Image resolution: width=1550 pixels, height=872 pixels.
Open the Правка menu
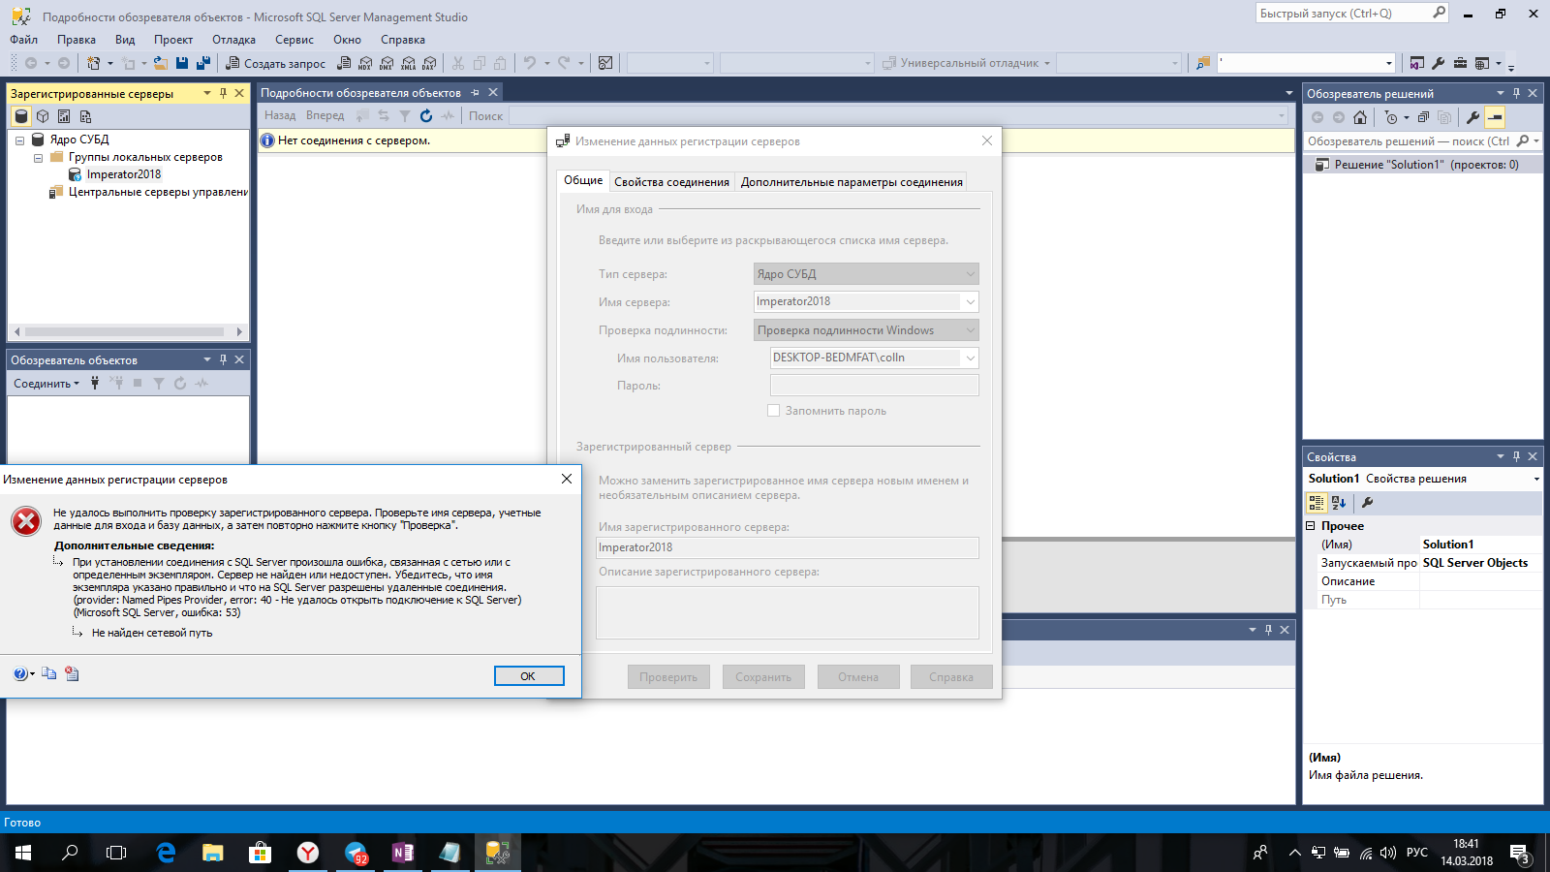click(x=77, y=40)
